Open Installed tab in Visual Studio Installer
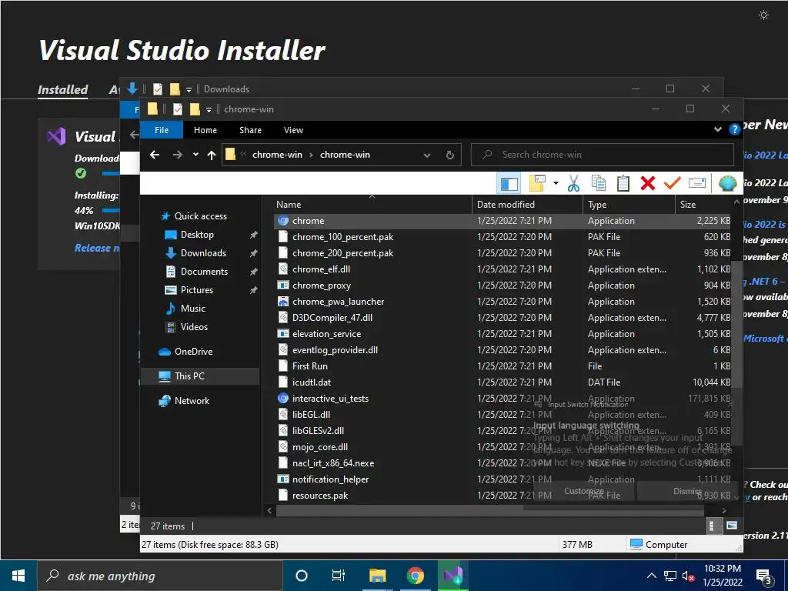Viewport: 788px width, 591px height. 63,90
